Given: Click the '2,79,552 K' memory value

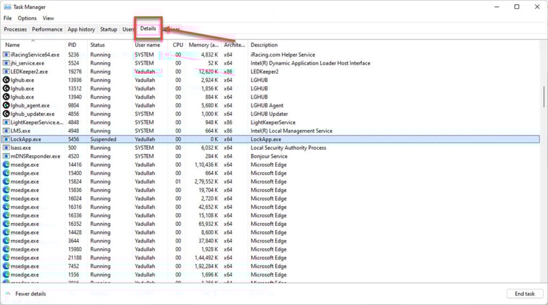Looking at the screenshot, I should (206, 182).
